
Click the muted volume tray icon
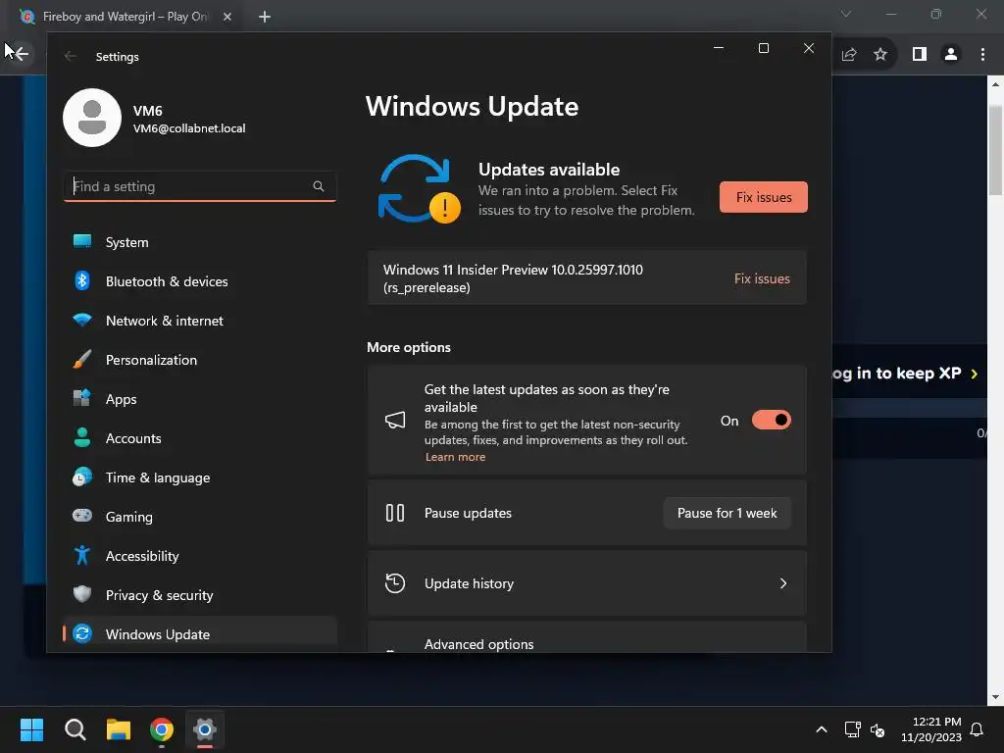[878, 729]
